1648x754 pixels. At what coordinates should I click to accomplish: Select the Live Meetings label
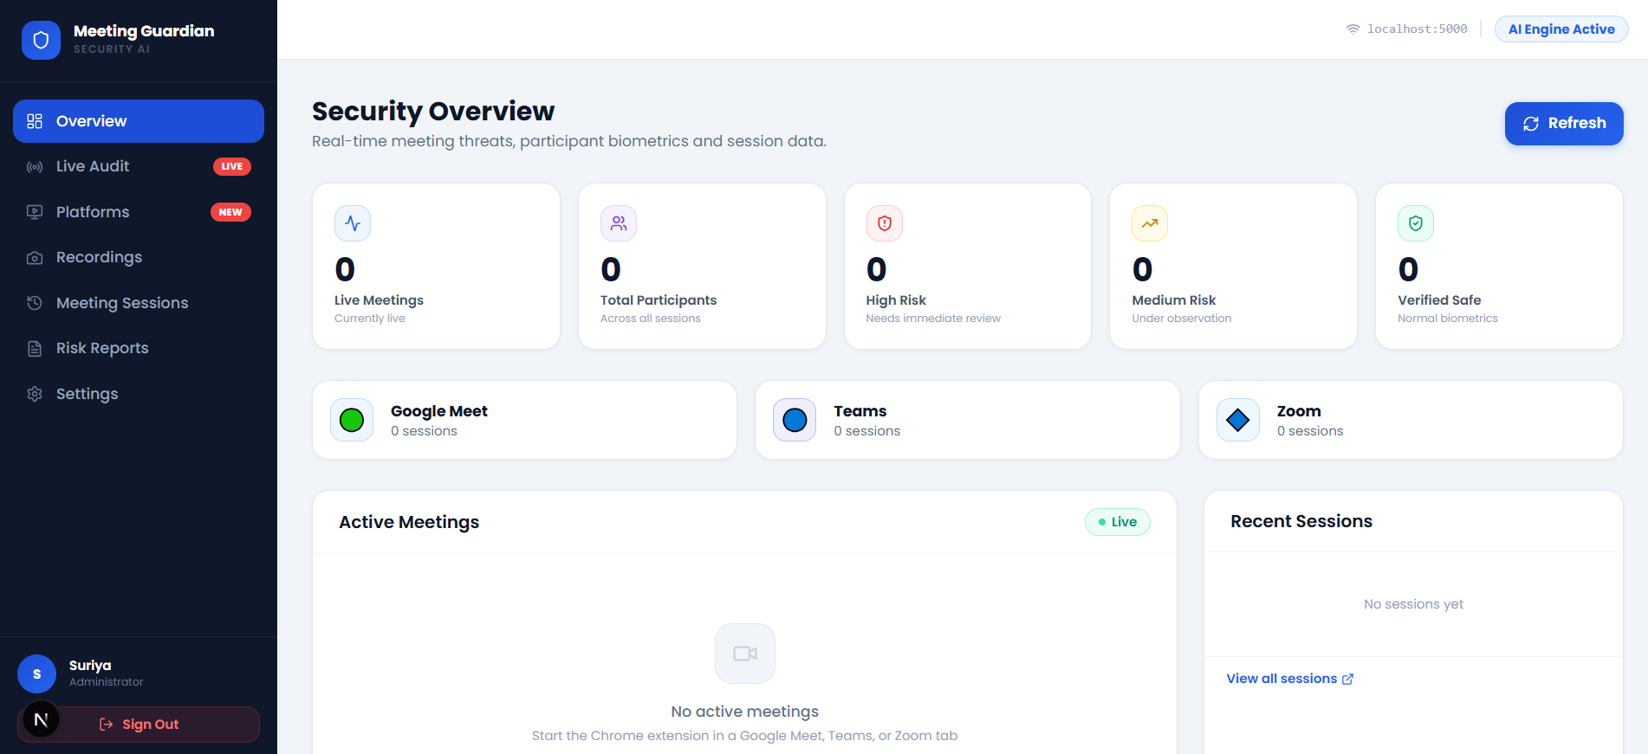[x=379, y=300]
